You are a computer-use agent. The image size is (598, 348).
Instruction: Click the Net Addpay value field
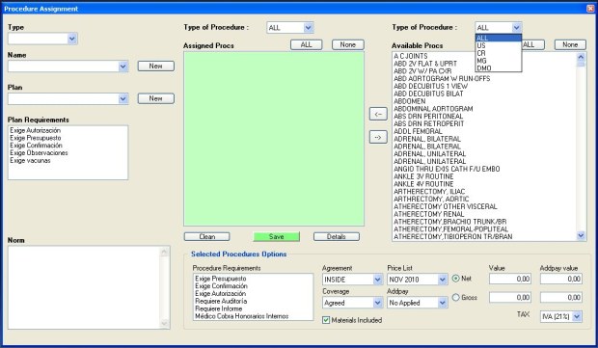(561, 279)
